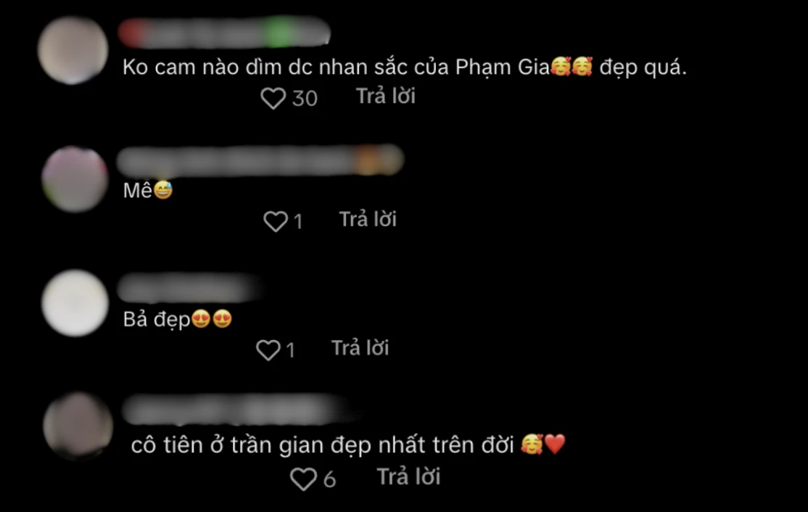This screenshot has height=512, width=808.
Task: Click the 30 like count
Action: [305, 99]
